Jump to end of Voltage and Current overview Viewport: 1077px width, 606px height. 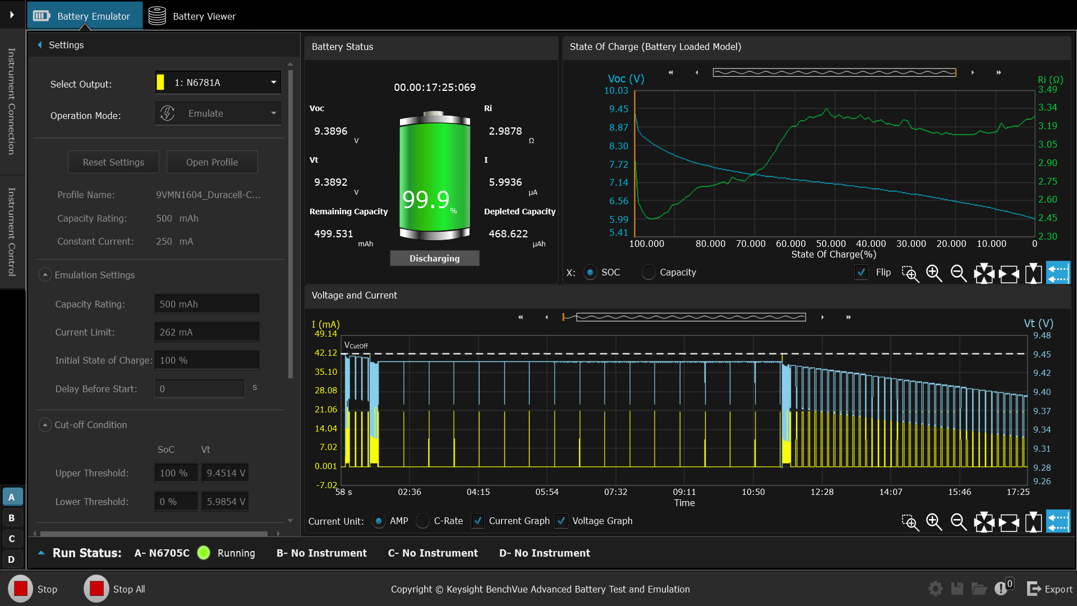(849, 317)
